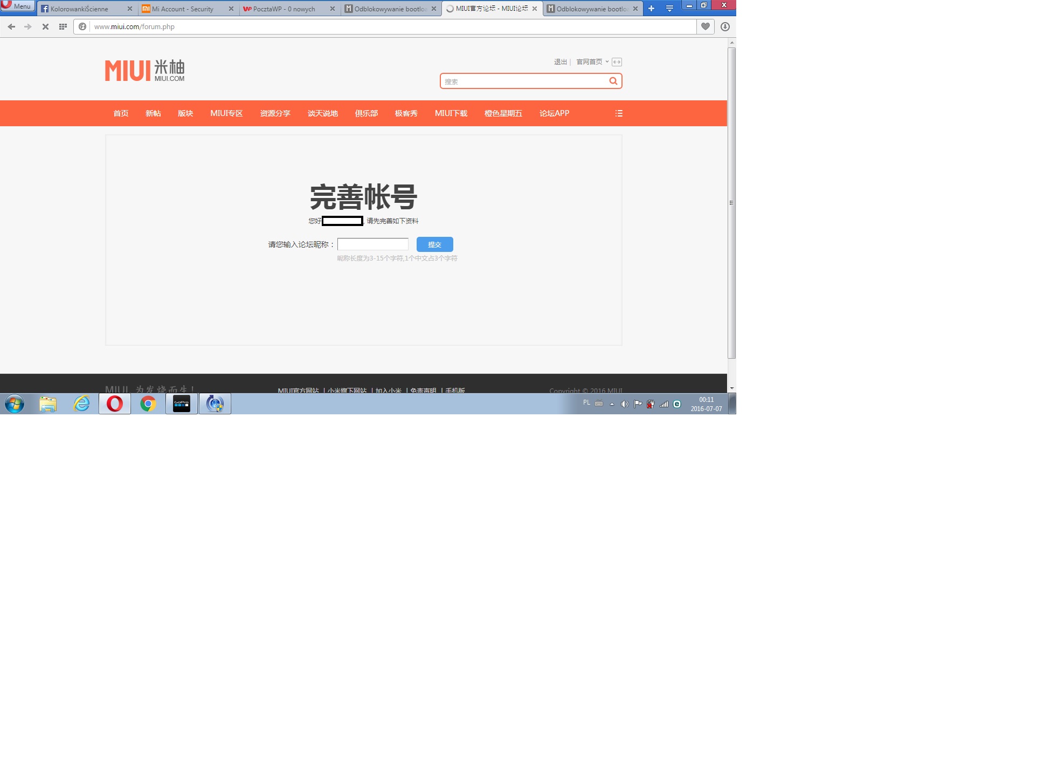This screenshot has width=1037, height=779.
Task: Click the width toggle icon beside 官网首页
Action: 617,62
